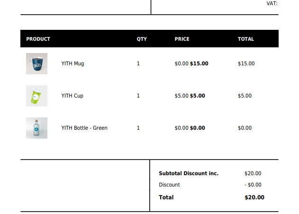Screen dimensions: 299x214
Task: Click the YITH Mug product thumbnail
Action: [x=36, y=63]
